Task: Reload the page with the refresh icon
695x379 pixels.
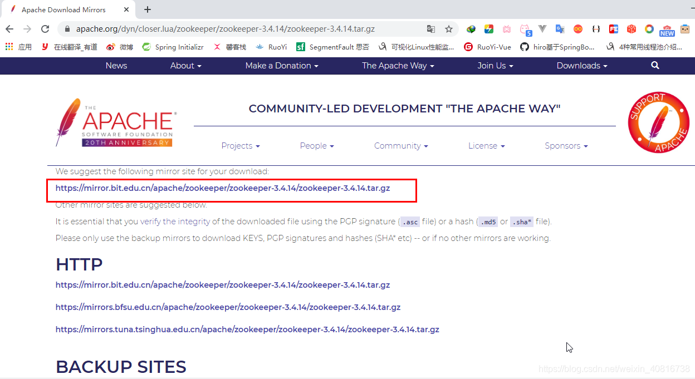Action: coord(46,29)
